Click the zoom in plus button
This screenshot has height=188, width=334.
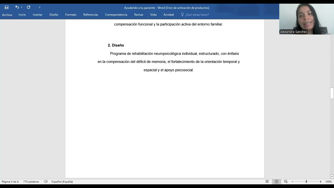pos(320,182)
